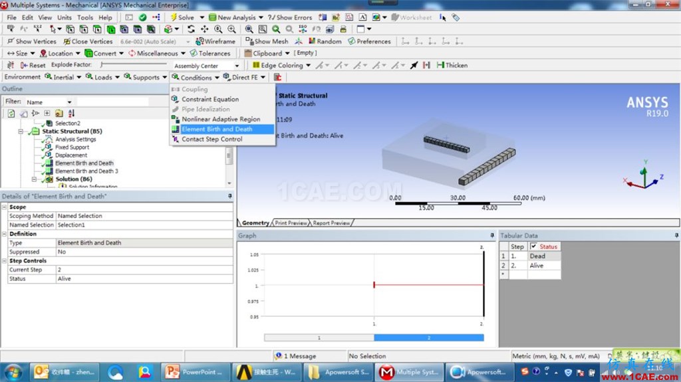Collapse the Solution (B6) tree node
The image size is (681, 382).
pos(34,179)
